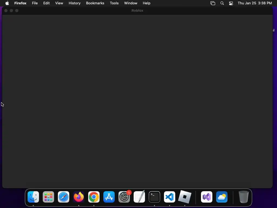Open the Bookmarks menu
277x208 pixels.
point(95,3)
